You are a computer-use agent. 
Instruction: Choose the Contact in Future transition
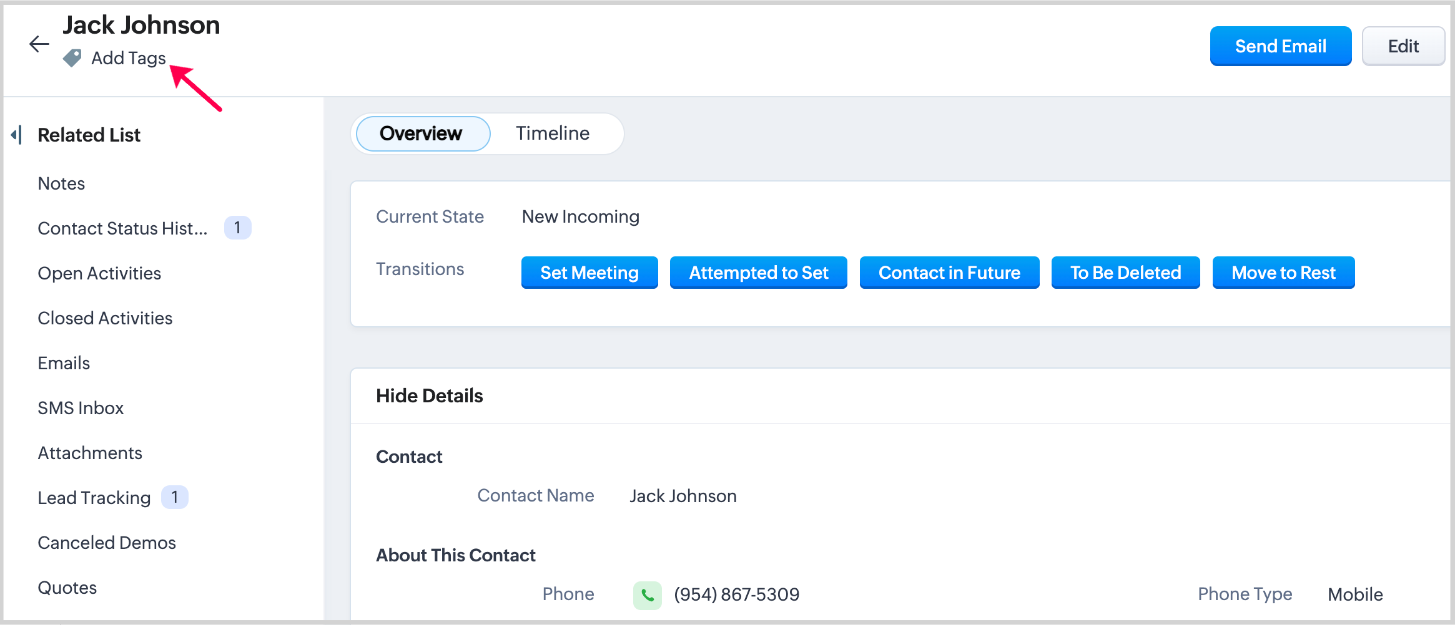click(949, 273)
